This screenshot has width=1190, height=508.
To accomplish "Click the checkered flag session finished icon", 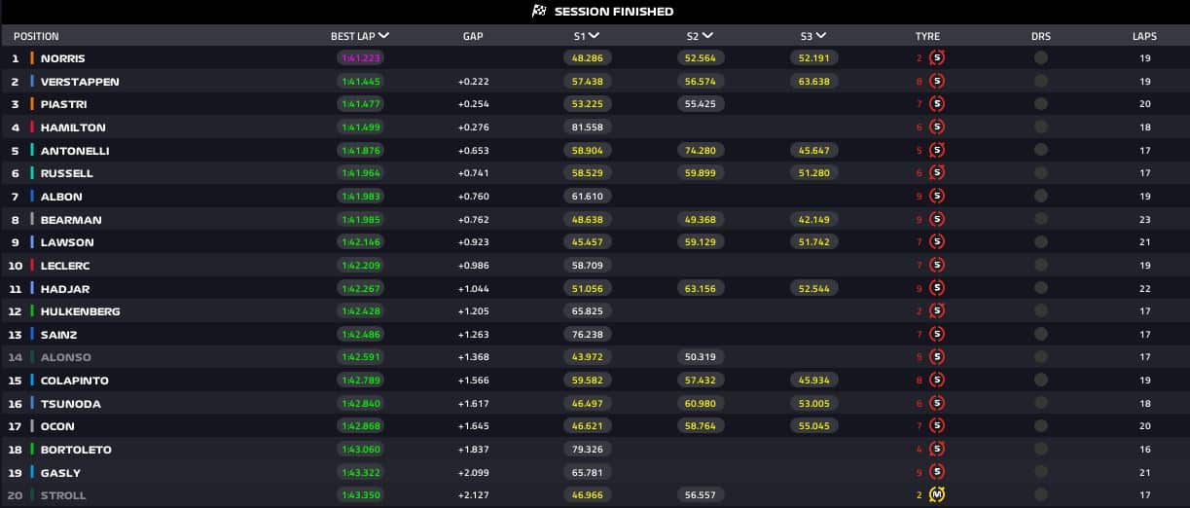I will 538,12.
